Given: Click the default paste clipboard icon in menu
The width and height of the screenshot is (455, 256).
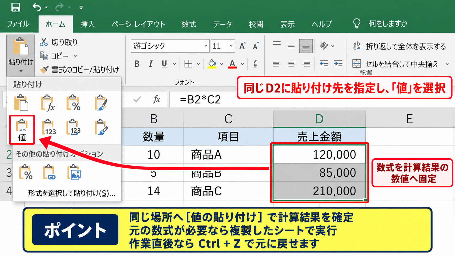Looking at the screenshot, I should click(x=21, y=103).
